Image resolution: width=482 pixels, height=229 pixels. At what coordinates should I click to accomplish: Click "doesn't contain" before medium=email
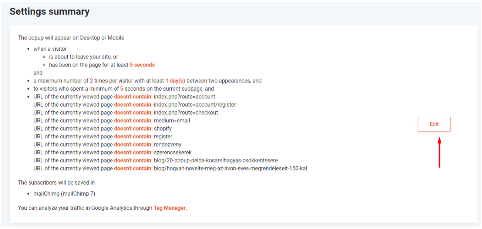(x=133, y=121)
